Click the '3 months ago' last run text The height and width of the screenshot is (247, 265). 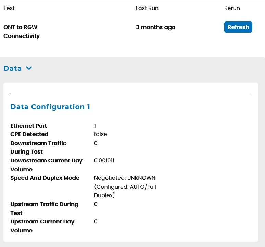pyautogui.click(x=155, y=27)
